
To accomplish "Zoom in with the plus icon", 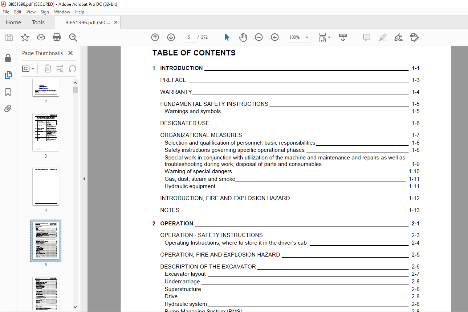I will coord(275,37).
